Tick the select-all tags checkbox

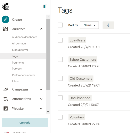pyautogui.click(x=60, y=25)
